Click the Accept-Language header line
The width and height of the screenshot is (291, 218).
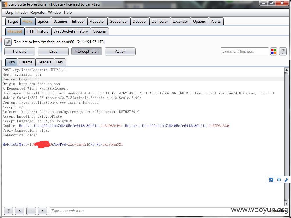pyautogui.click(x=38, y=121)
